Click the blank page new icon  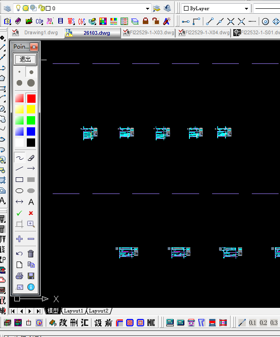point(19,265)
